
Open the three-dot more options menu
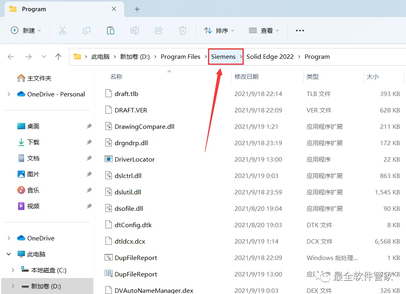click(300, 30)
